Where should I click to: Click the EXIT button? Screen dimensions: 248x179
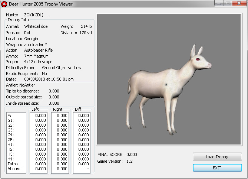coord(217,168)
